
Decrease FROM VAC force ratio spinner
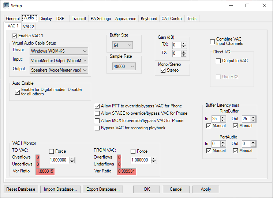pyautogui.click(x=153, y=161)
